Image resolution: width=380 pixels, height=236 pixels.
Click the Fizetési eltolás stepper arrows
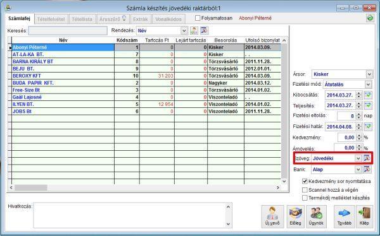click(x=359, y=116)
